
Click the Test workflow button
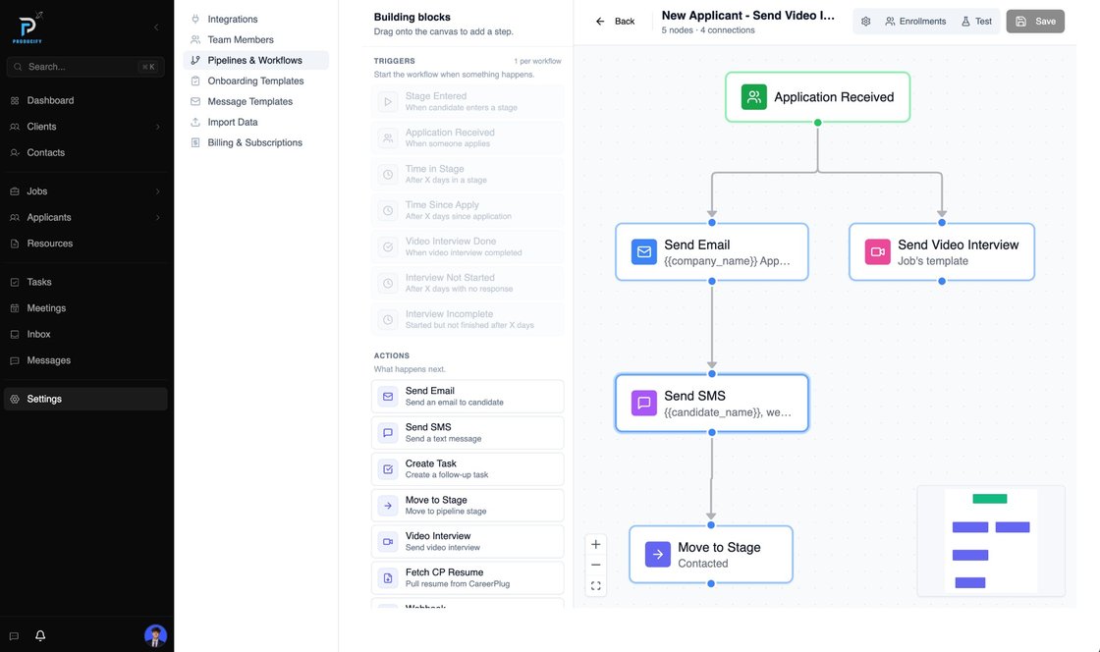[976, 21]
